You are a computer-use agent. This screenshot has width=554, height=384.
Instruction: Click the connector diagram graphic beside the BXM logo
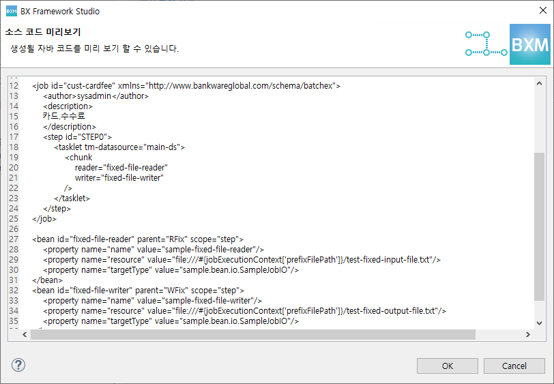point(486,44)
